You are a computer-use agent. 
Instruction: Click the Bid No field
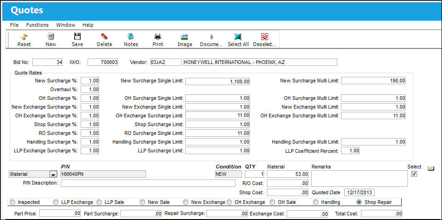tap(47, 62)
